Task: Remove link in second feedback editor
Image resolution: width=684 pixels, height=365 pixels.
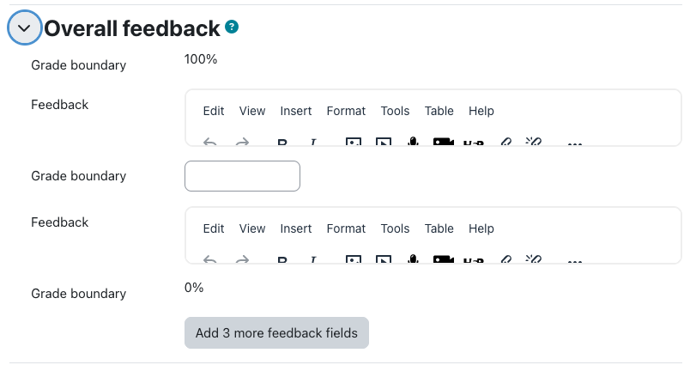Action: click(x=534, y=259)
